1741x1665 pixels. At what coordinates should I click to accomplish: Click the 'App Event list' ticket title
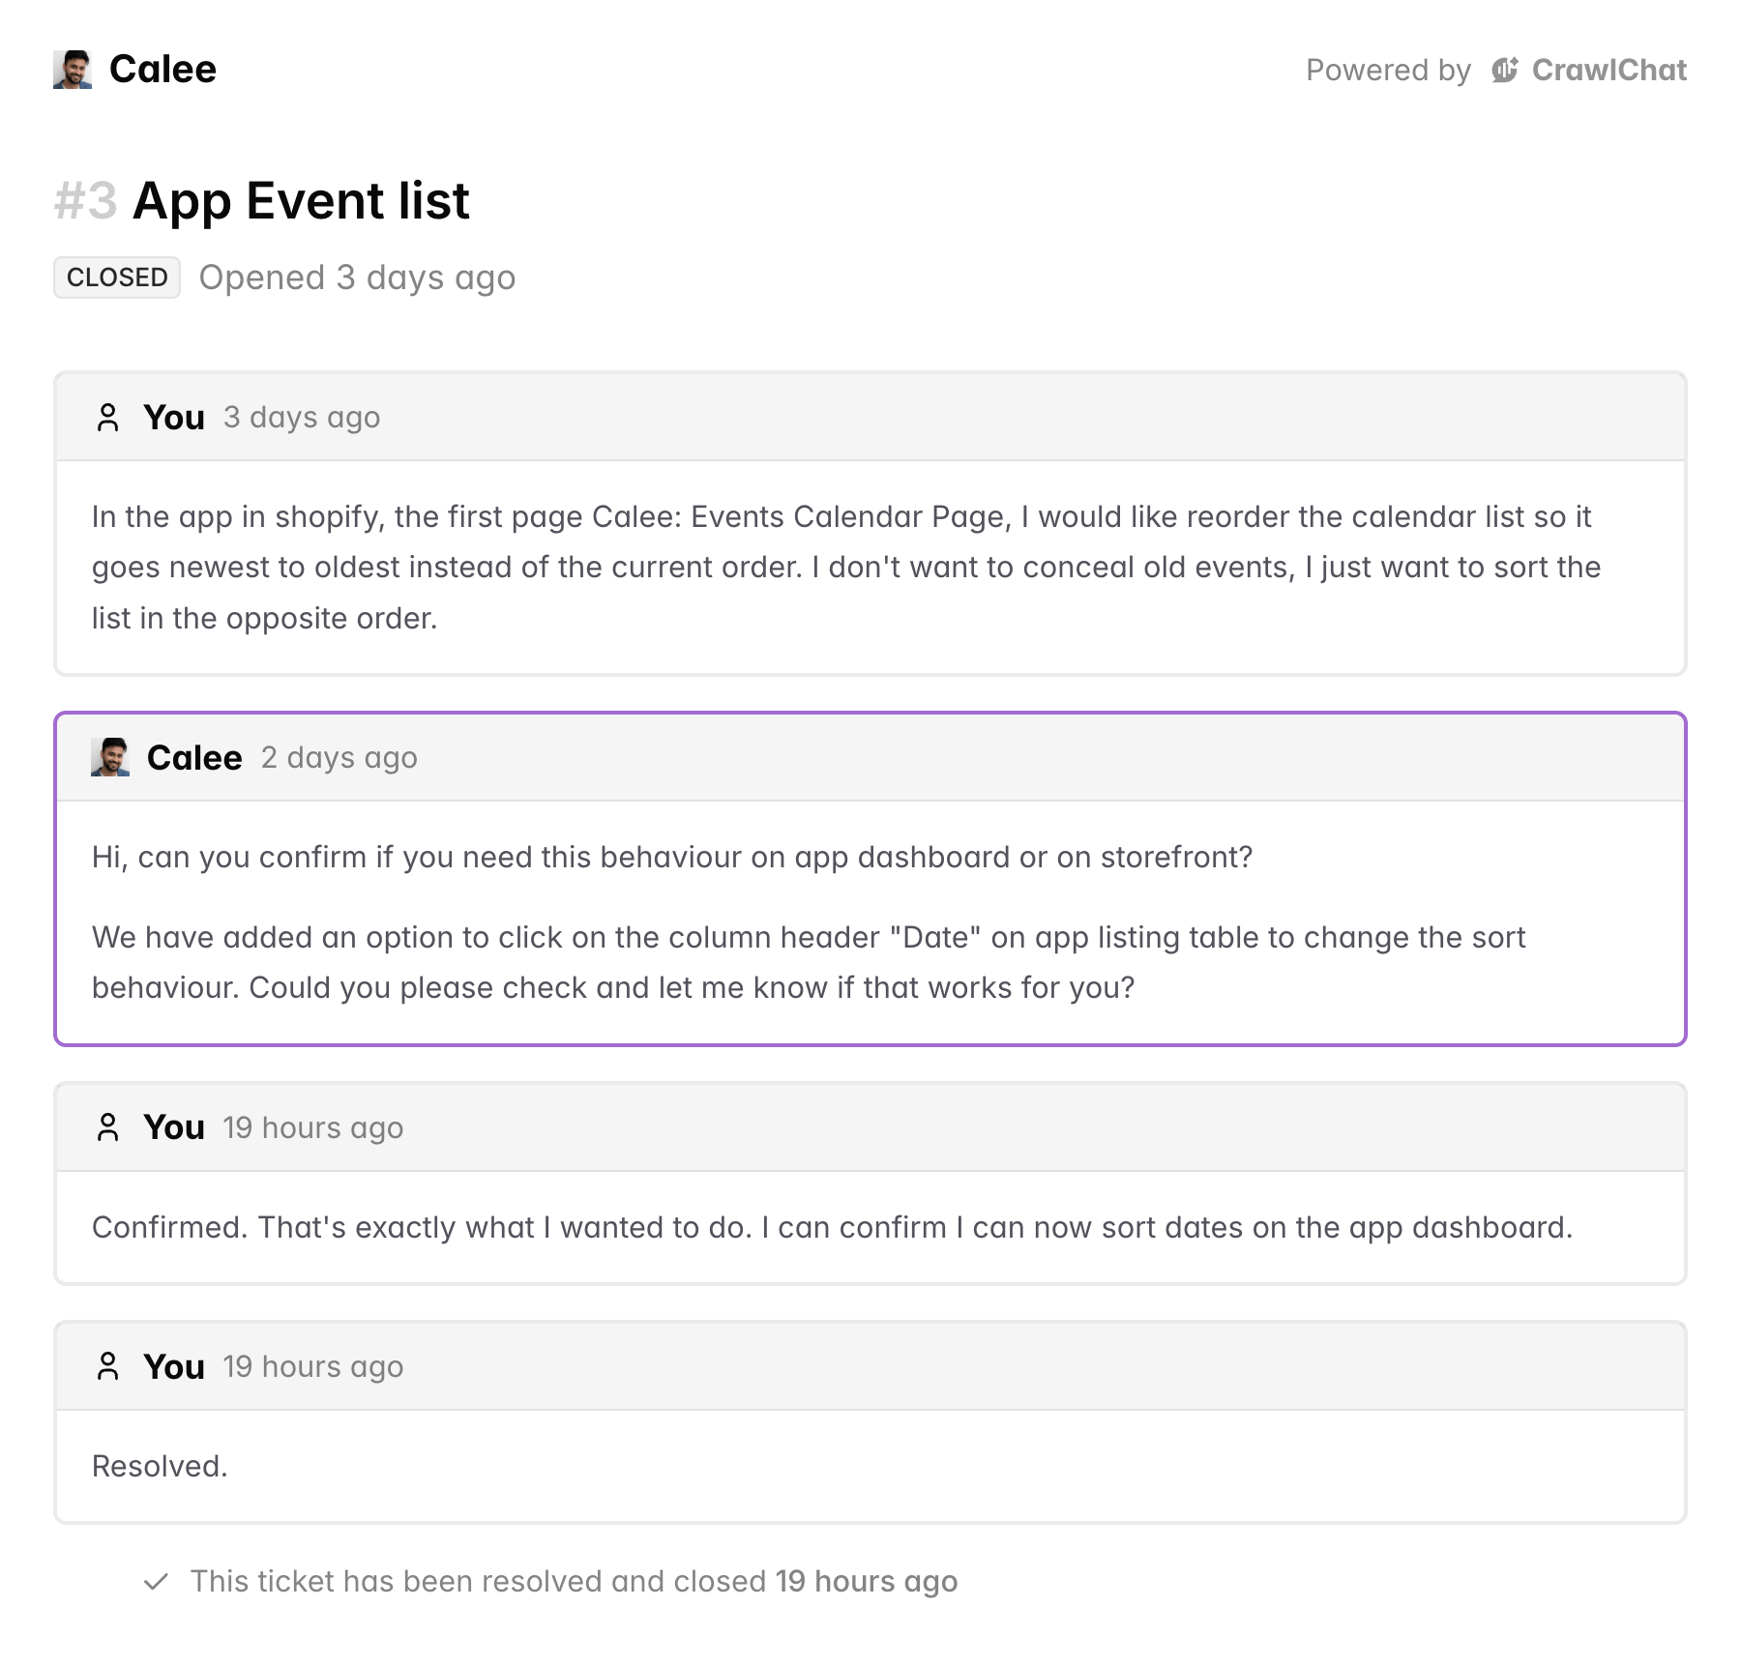301,201
